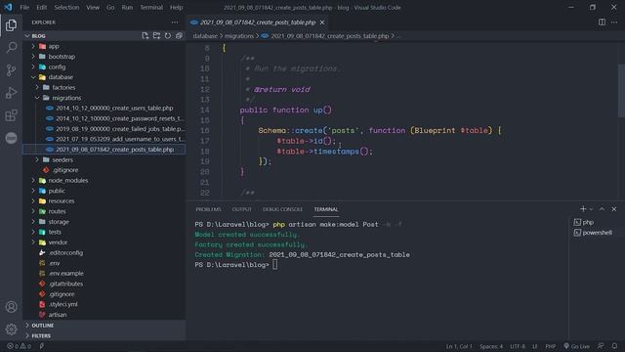Open editor more actions menu
This screenshot has height=352, width=625.
click(x=614, y=22)
